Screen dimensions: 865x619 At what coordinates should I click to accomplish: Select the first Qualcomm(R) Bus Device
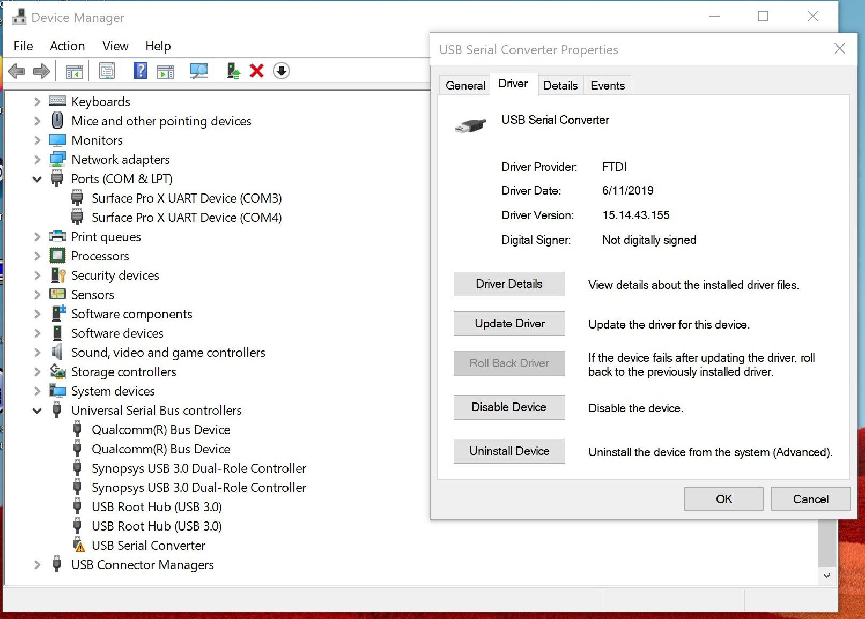point(161,430)
